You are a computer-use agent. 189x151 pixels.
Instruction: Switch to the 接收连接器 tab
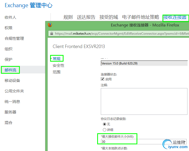[x=175, y=17]
